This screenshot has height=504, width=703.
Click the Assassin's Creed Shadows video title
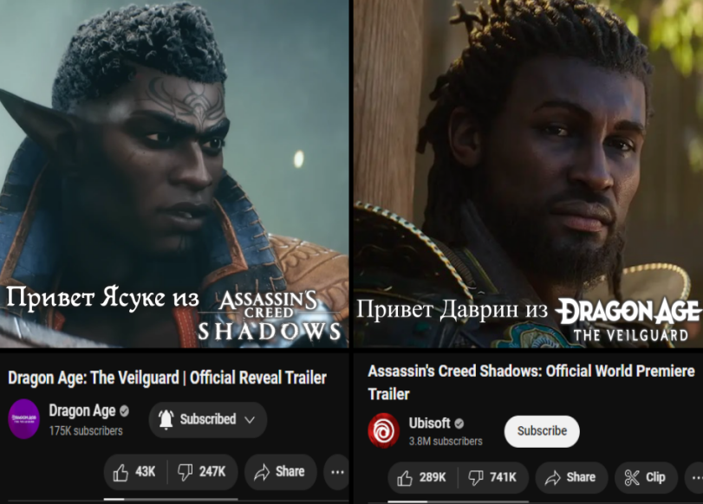[531, 382]
